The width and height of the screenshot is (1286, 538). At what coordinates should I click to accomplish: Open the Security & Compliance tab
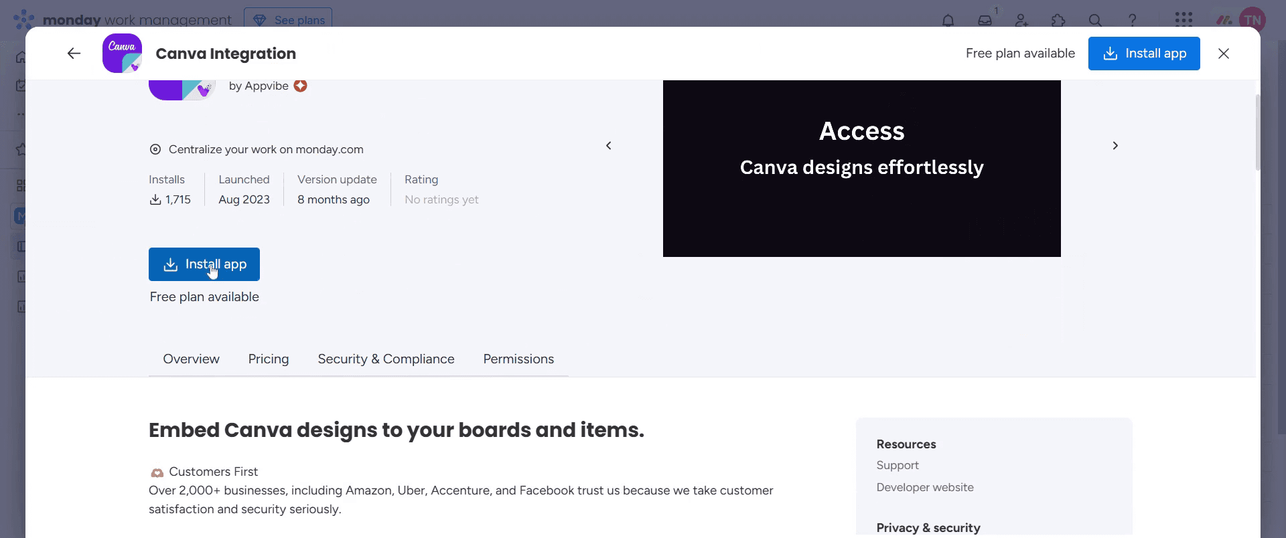[386, 359]
